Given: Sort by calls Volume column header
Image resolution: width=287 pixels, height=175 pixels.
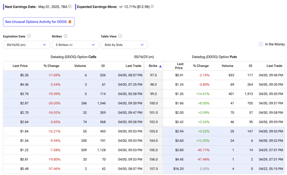Looking at the screenshot, I should point(80,66).
